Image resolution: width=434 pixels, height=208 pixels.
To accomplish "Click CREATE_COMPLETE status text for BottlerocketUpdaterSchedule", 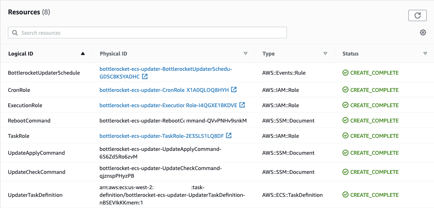I will [x=374, y=73].
